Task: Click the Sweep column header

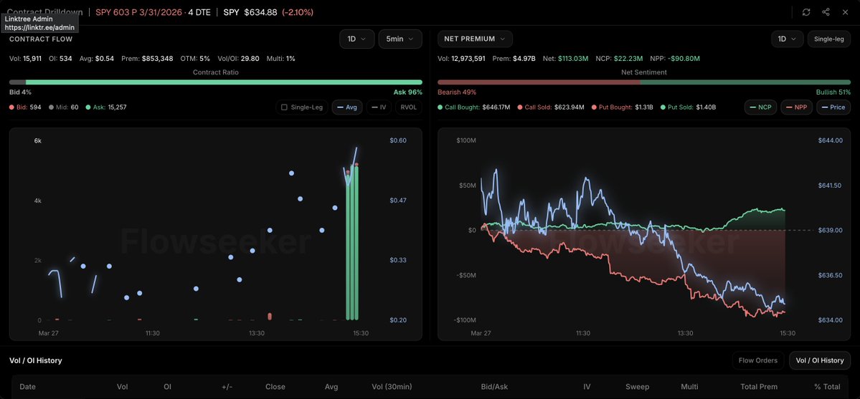Action: coord(638,387)
